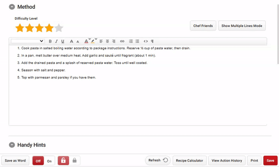Insert a hyperlink in the method text
279x167 pixels.
click(122, 41)
